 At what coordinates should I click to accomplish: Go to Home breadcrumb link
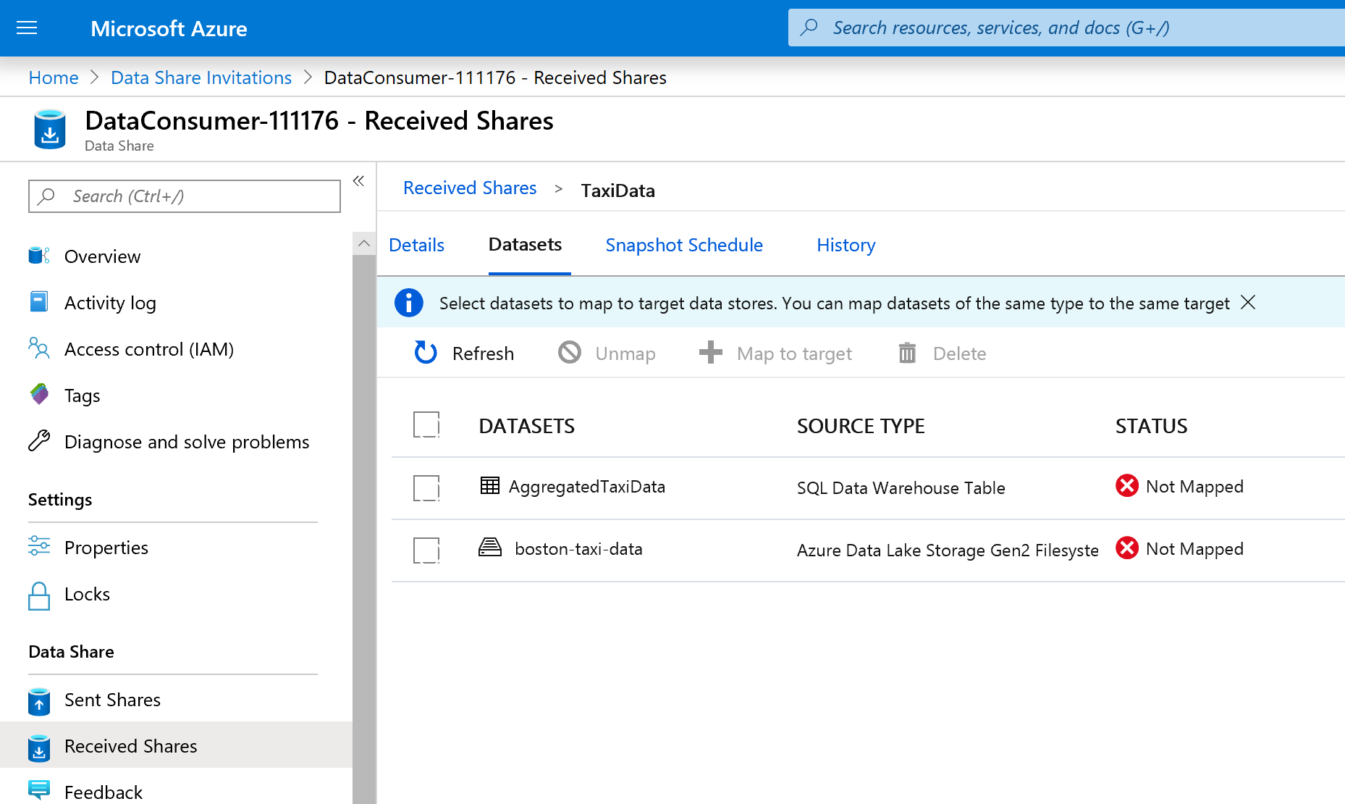point(54,78)
